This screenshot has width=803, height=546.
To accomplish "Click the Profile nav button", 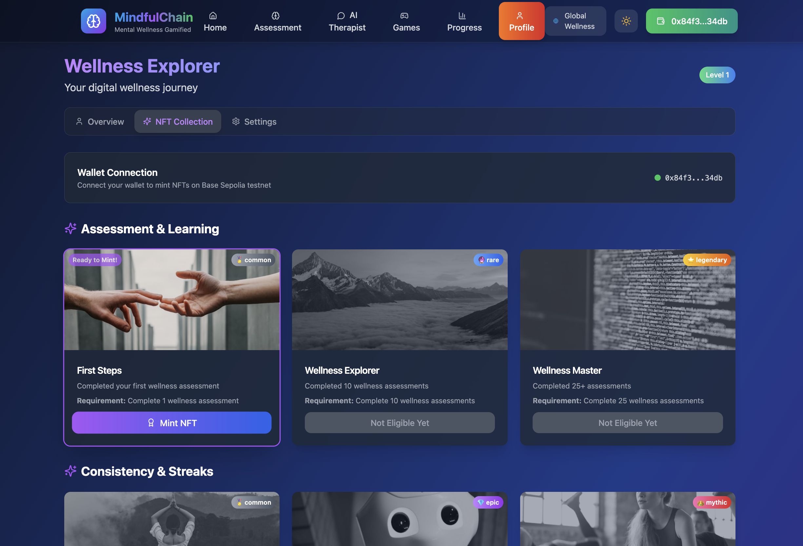I will point(521,21).
